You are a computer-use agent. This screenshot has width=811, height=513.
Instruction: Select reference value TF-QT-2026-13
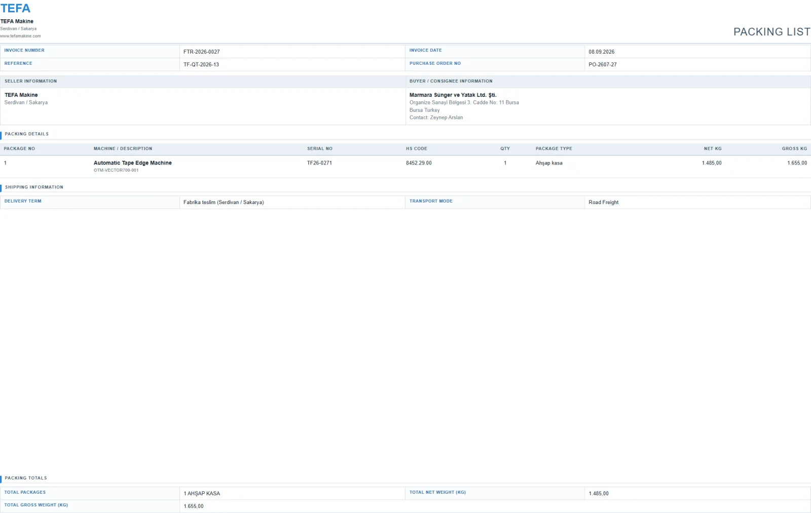click(x=201, y=64)
